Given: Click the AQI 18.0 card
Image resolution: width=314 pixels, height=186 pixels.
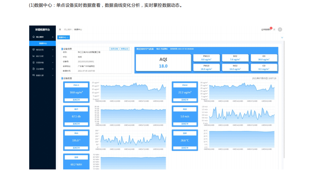Looking at the screenshot, I should pos(163,63).
